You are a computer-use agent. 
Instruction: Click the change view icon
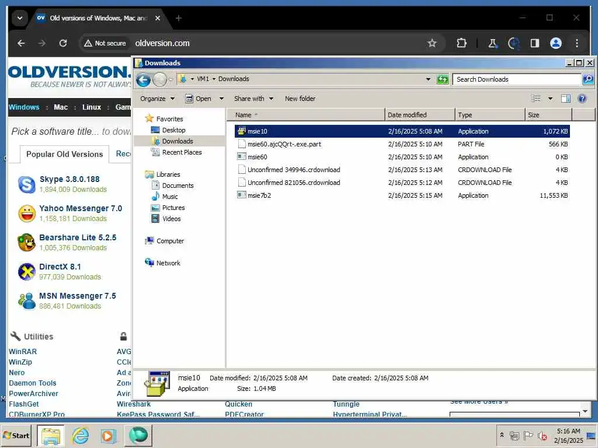point(536,99)
